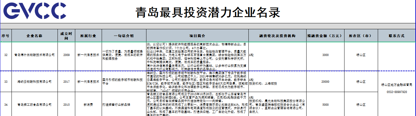Select the title 青岛最具投资潜力企业名录
Viewport: 416px width, 116px height.
208,13
